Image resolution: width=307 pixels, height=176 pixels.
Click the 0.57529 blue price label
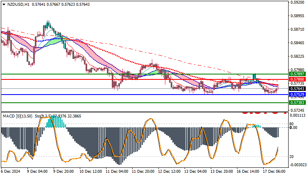pyautogui.click(x=297, y=95)
